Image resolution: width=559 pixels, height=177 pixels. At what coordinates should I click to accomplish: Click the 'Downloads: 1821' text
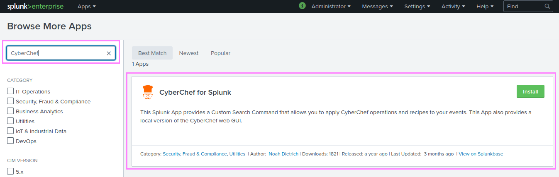(x=320, y=154)
